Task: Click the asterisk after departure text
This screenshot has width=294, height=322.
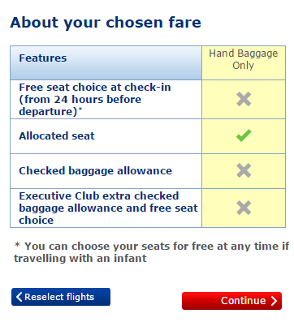Action: point(80,109)
